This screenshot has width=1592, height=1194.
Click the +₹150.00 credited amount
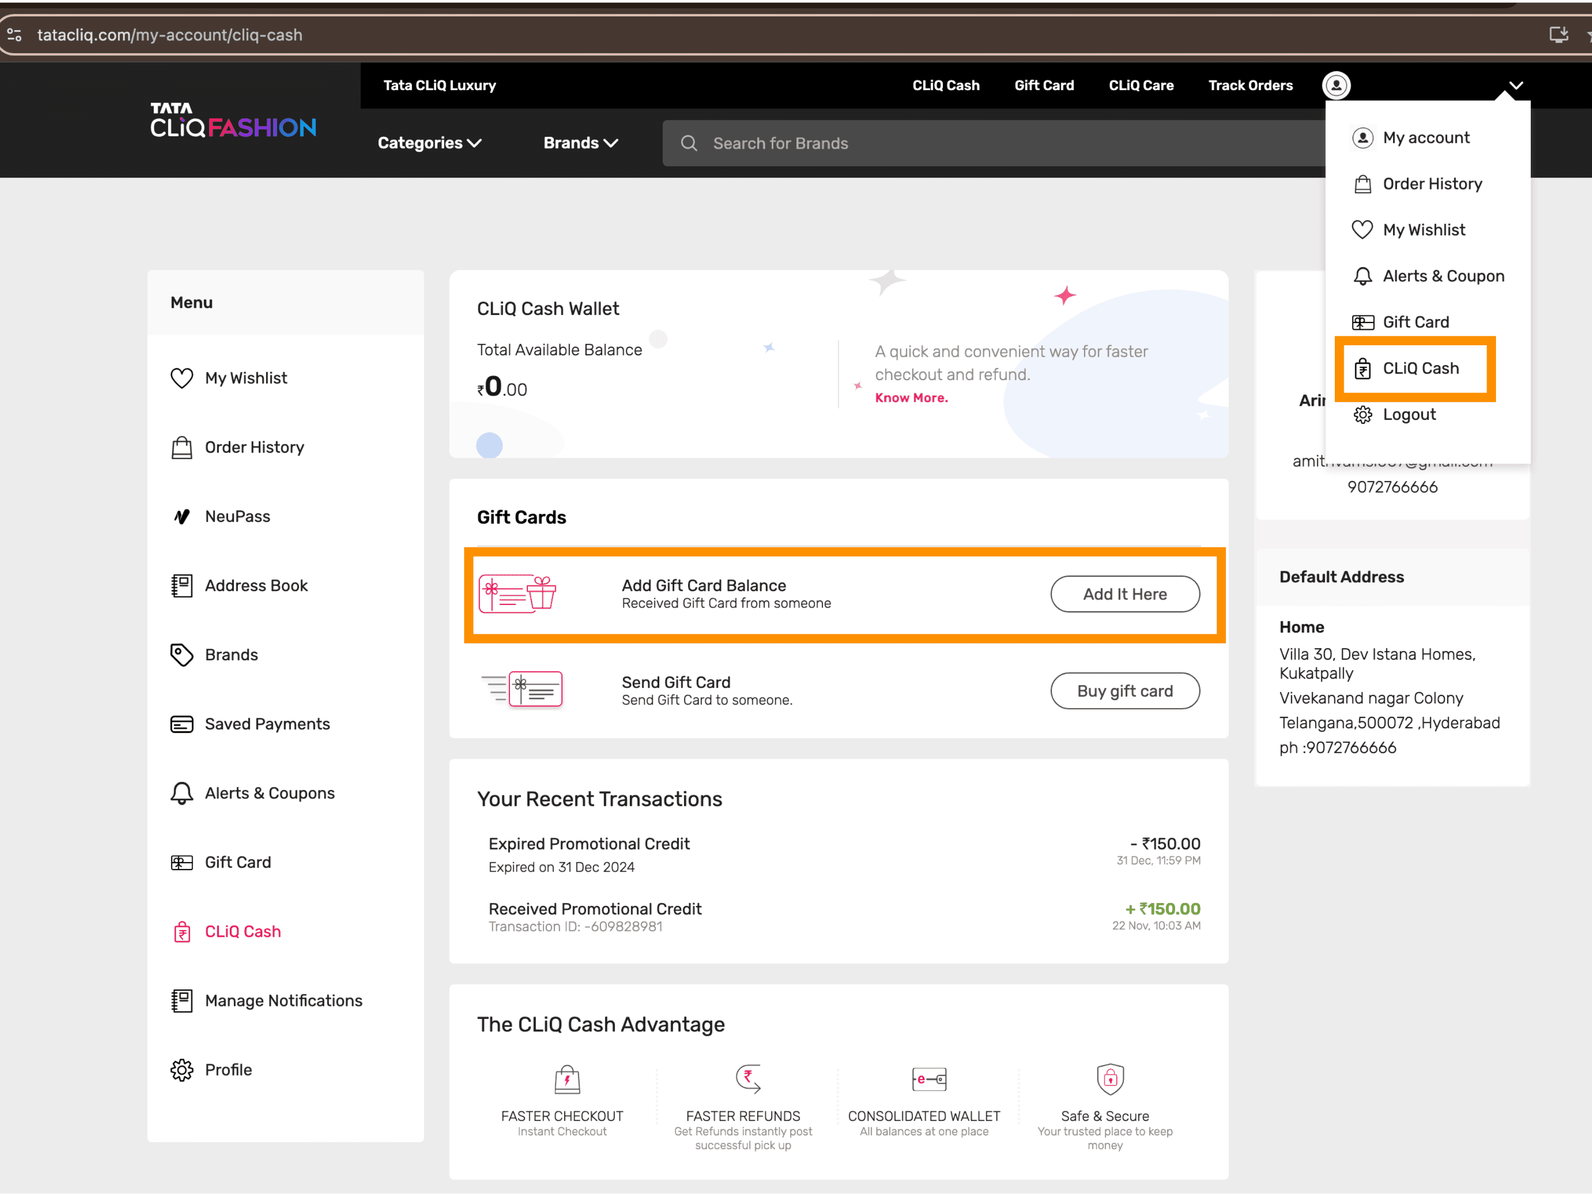pyautogui.click(x=1163, y=909)
